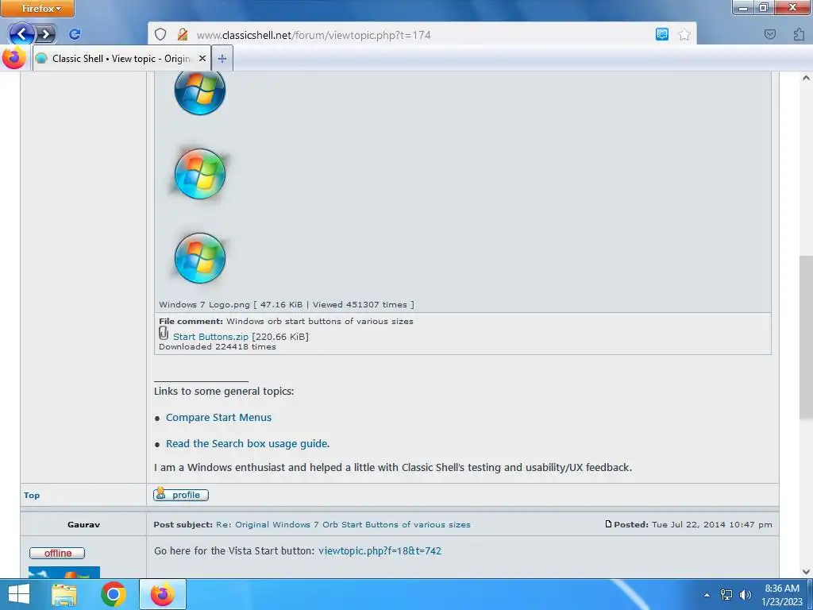Open File Explorer from the taskbar
The width and height of the screenshot is (813, 610).
pos(64,594)
